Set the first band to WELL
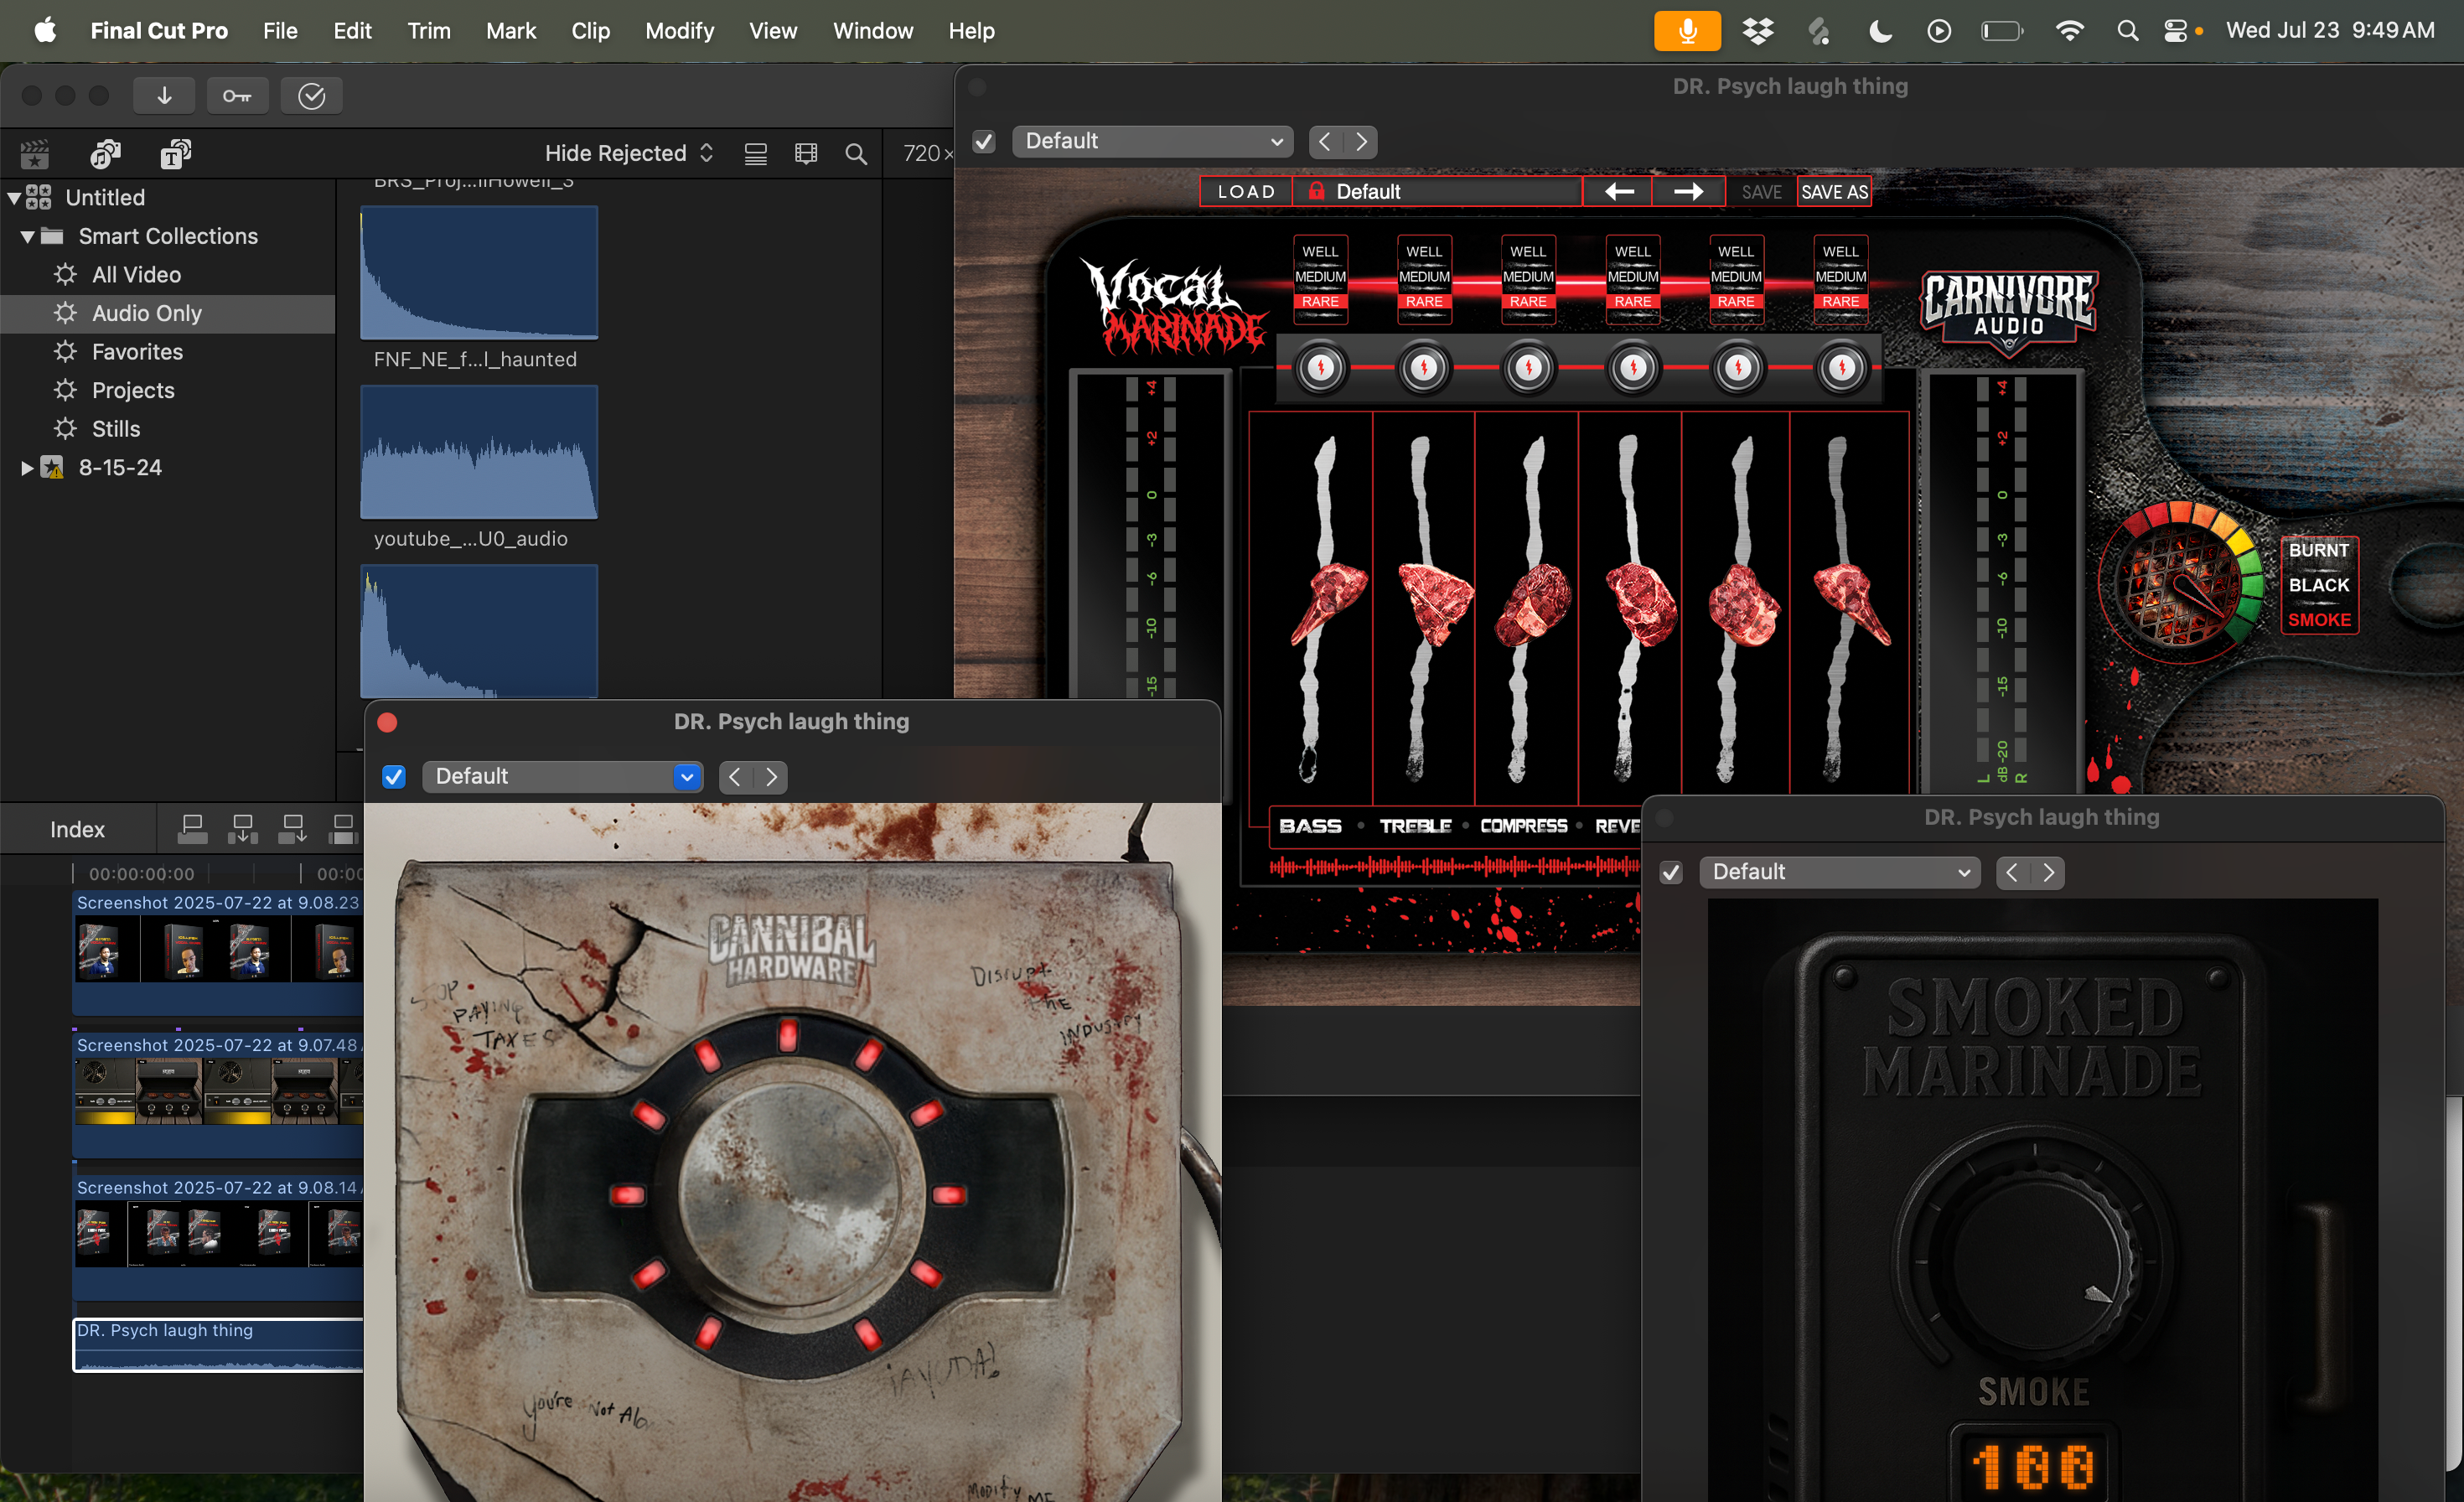2464x1502 pixels. [1320, 252]
